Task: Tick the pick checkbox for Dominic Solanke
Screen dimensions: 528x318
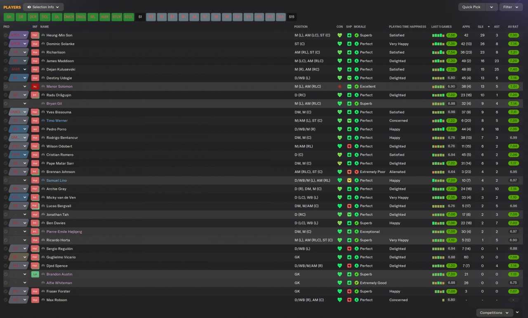Action: [6, 44]
